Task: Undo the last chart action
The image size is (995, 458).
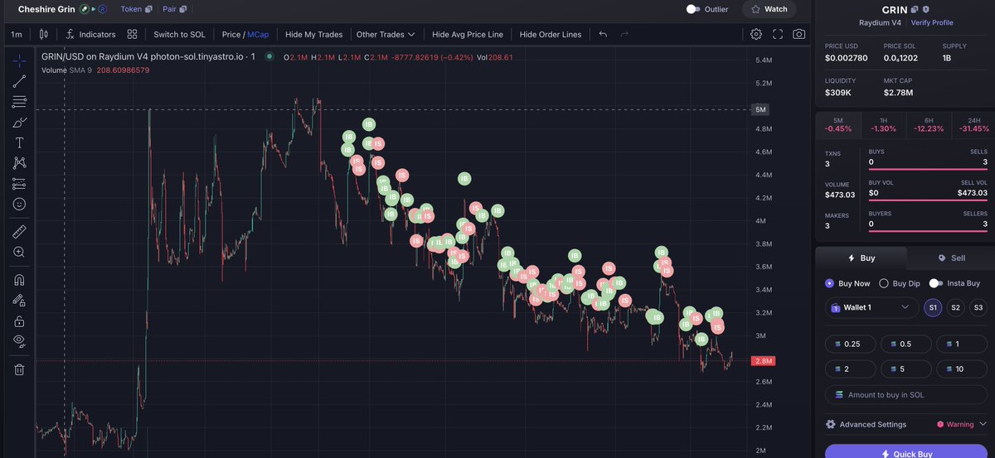Action: pyautogui.click(x=603, y=35)
